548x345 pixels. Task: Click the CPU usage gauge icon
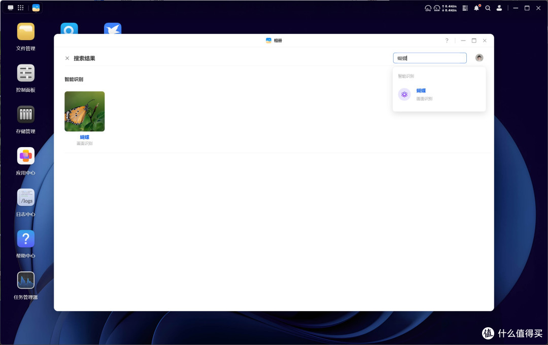[x=428, y=8]
